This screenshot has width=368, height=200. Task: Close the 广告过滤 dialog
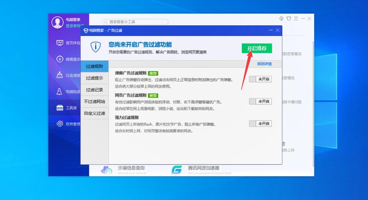278,30
